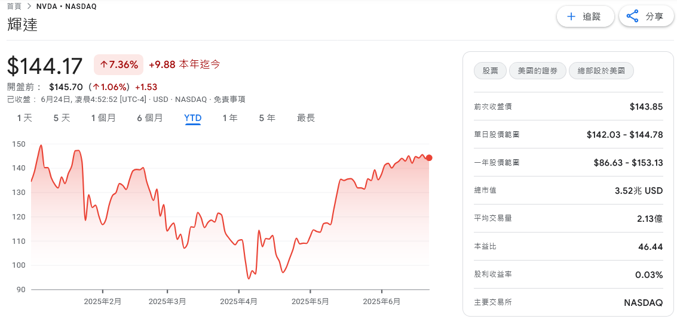Image resolution: width=677 pixels, height=319 pixels.
Task: Click the 單日股價範圍 label
Action: 497,135
